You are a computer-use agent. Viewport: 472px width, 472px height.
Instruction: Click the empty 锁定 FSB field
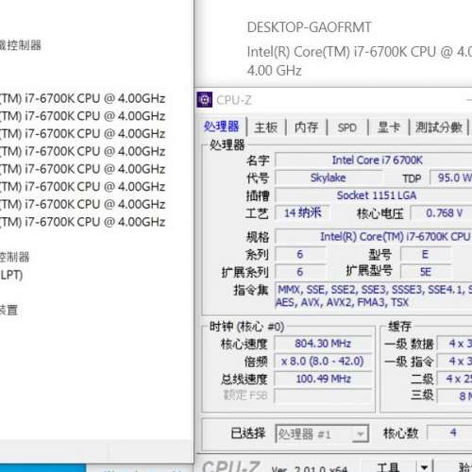(323, 396)
